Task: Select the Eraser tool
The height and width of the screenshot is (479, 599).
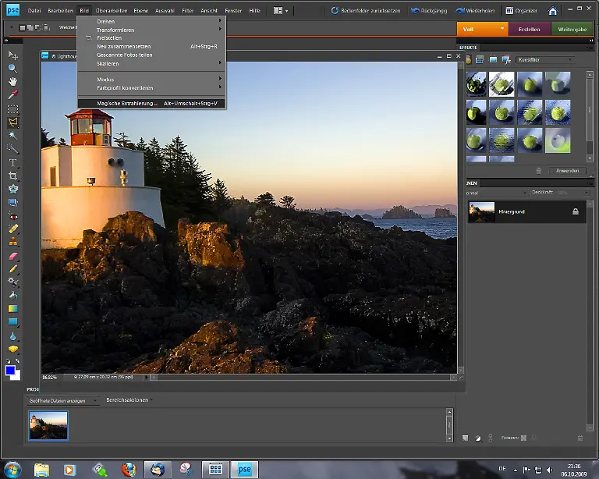Action: 13,255
